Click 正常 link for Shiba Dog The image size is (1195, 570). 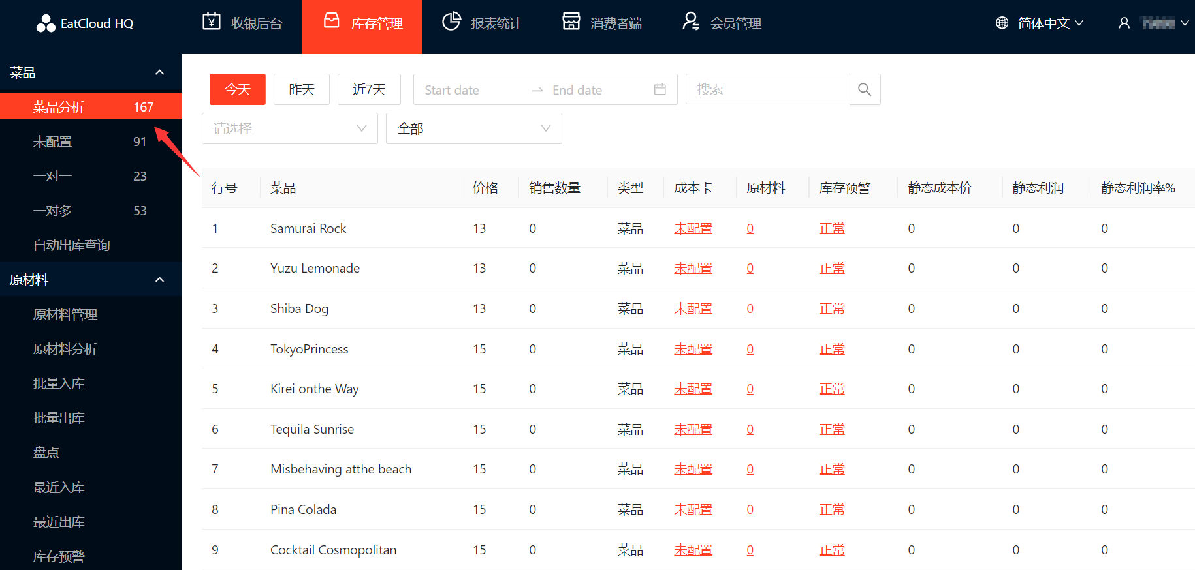coord(832,308)
